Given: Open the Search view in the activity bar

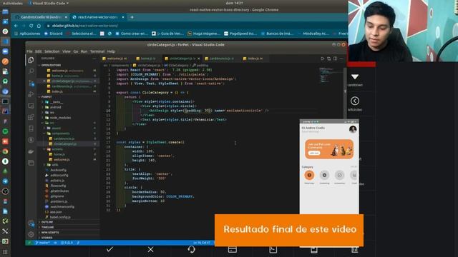Looking at the screenshot, I should coord(31,71).
